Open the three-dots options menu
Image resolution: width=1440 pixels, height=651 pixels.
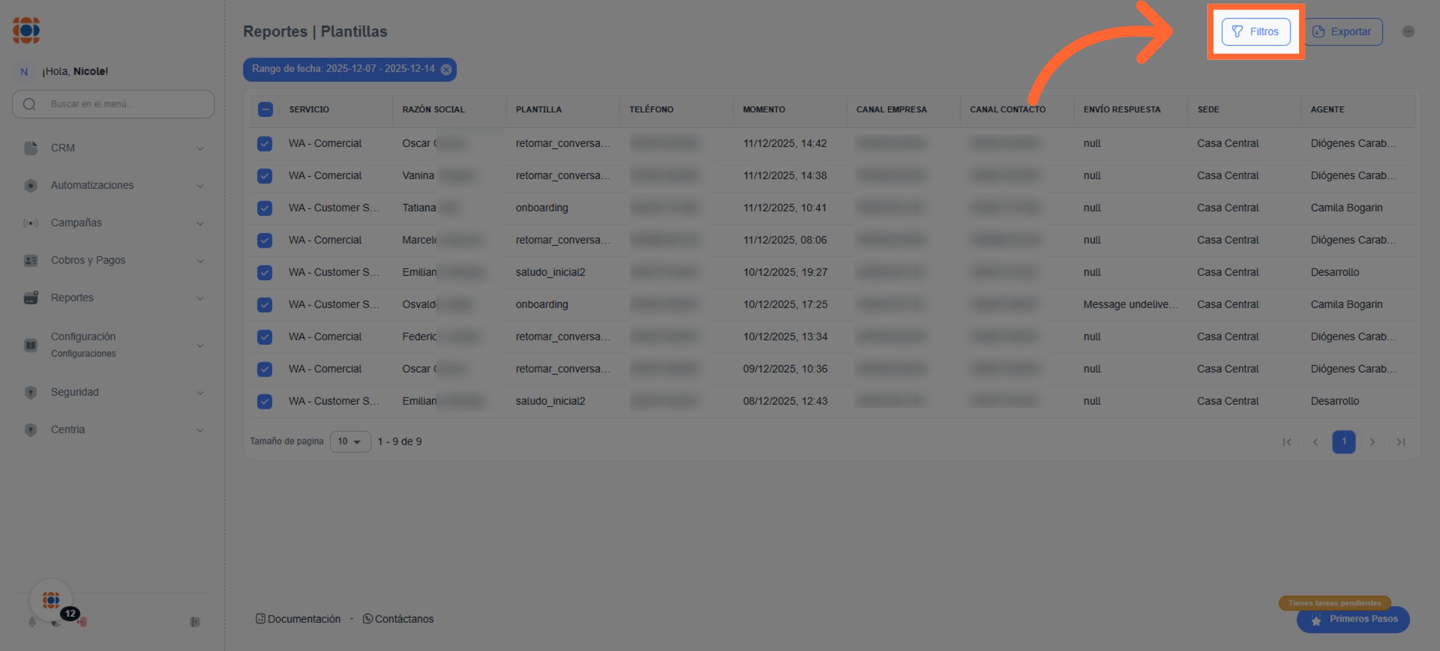[x=1408, y=32]
